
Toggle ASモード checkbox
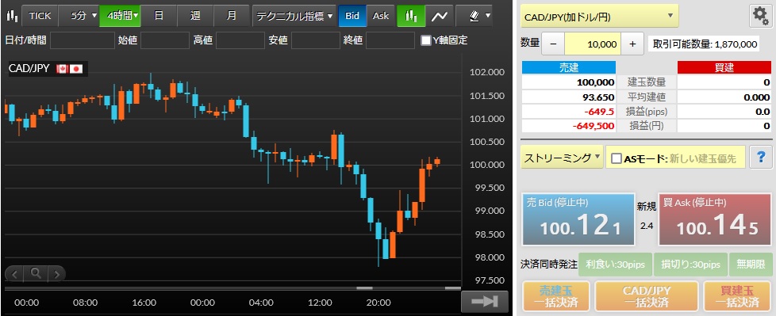click(617, 158)
